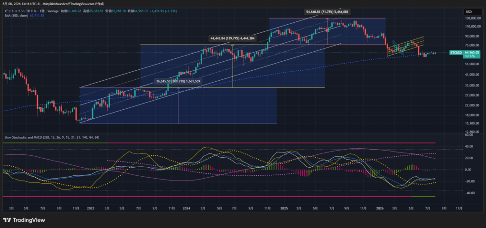Open the Slow Stochastic and MACD legend
This screenshot has height=228, width=486.
51,137
